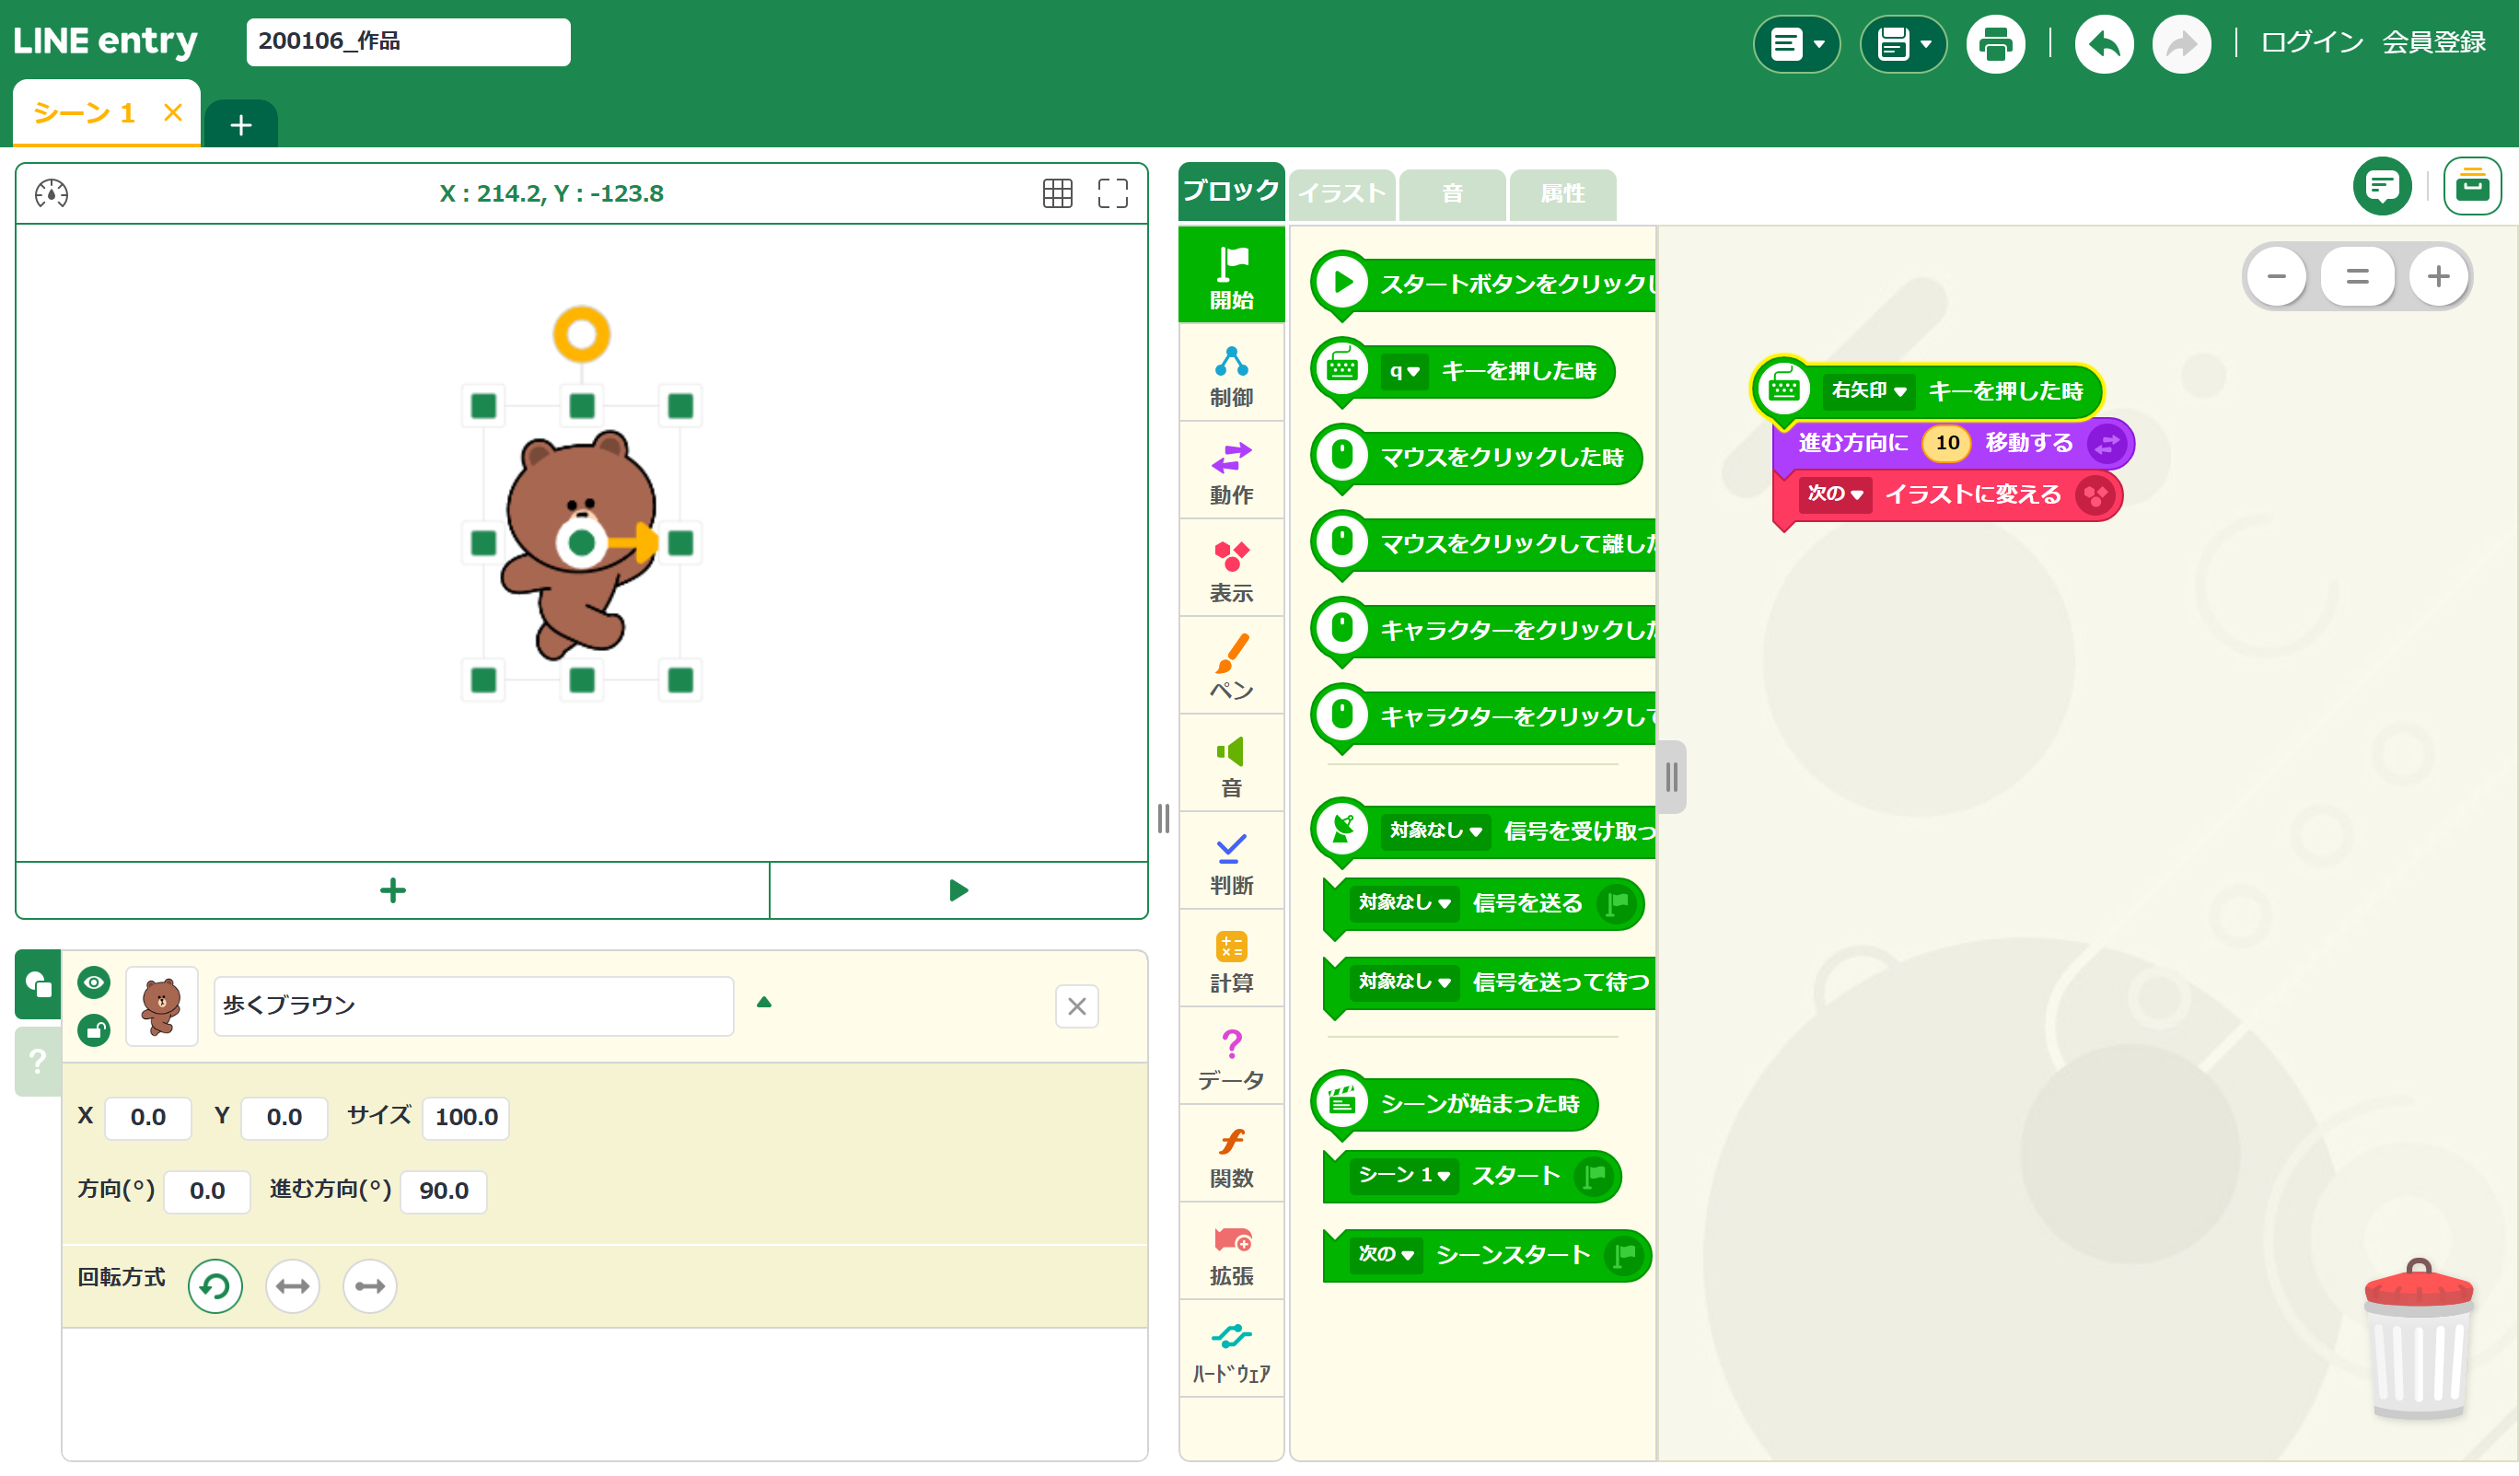The width and height of the screenshot is (2519, 1476).
Task: Click the workspace zoom-in plus button
Action: [2437, 276]
